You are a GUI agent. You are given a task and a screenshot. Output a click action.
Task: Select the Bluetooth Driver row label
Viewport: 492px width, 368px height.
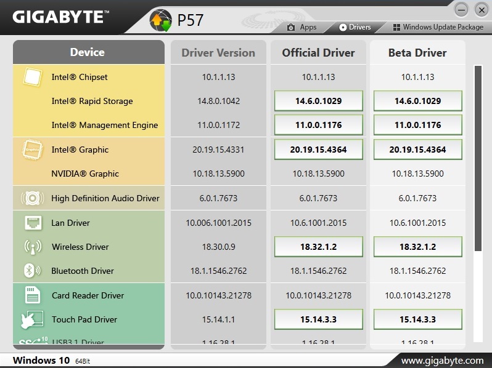tap(83, 271)
